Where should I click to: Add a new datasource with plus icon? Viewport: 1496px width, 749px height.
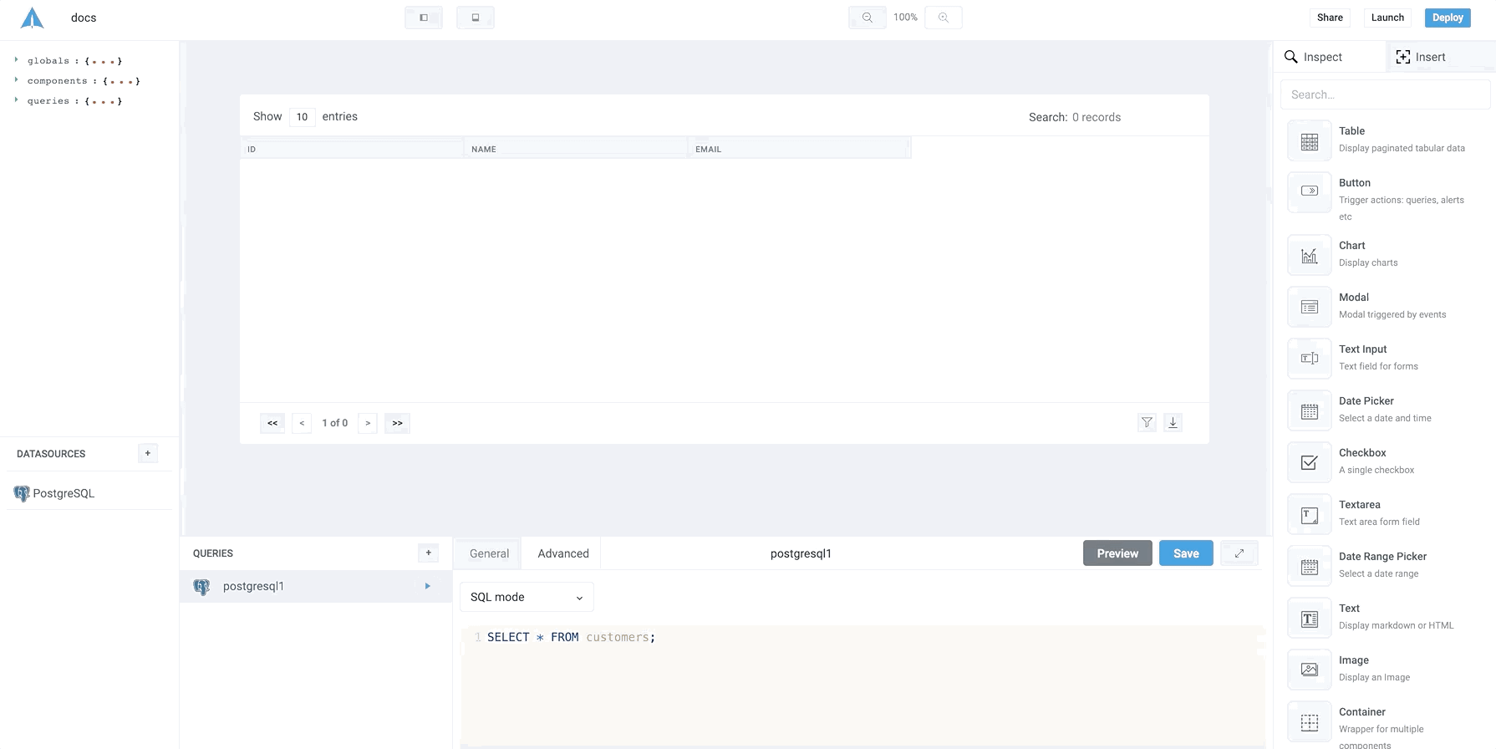[x=148, y=454]
